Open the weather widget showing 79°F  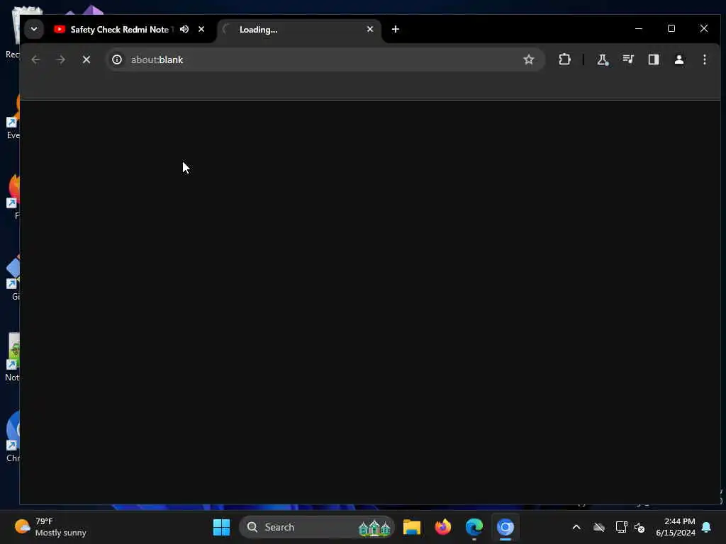pos(50,527)
